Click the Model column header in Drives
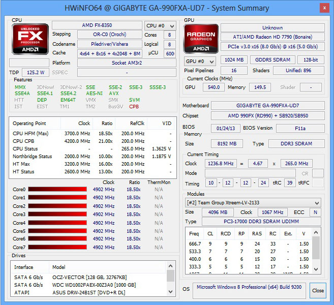Image resolution: width=334 pixels, height=305 pixels. click(x=108, y=267)
